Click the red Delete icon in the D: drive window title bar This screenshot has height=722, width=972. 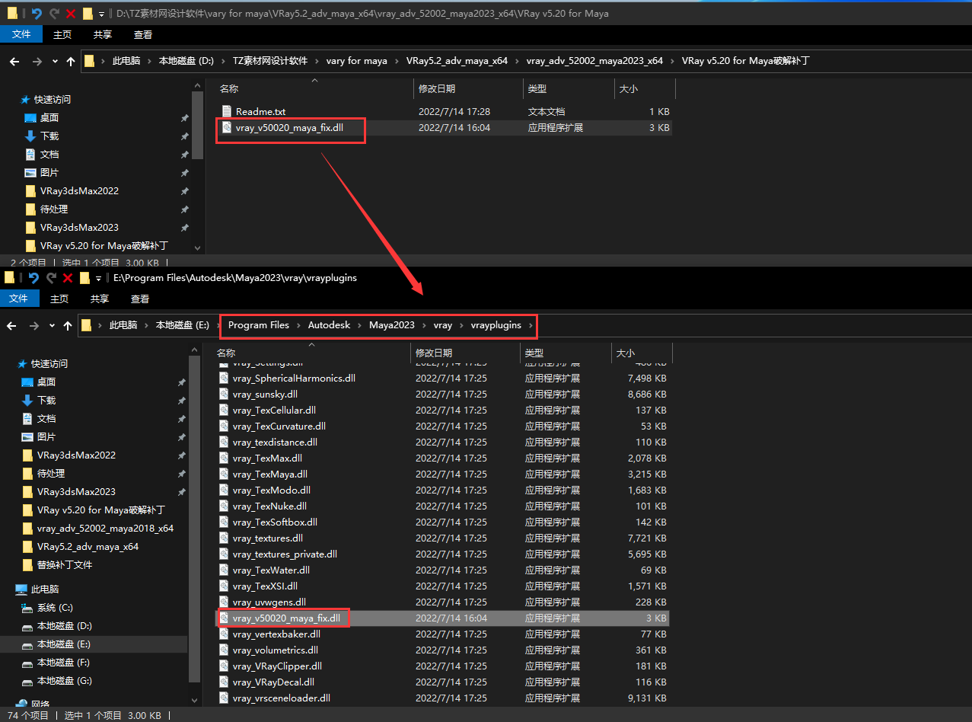tap(71, 13)
